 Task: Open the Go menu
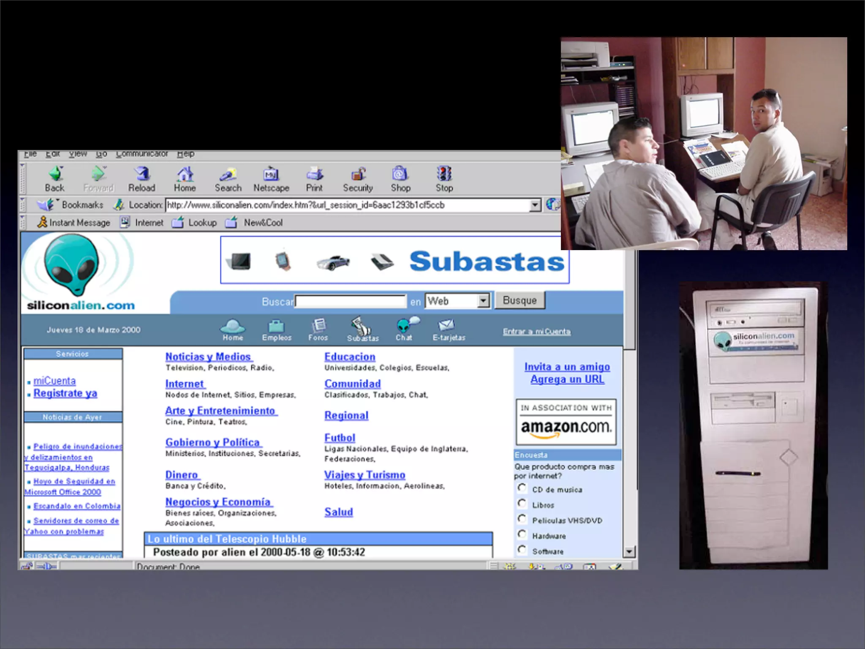(x=101, y=154)
